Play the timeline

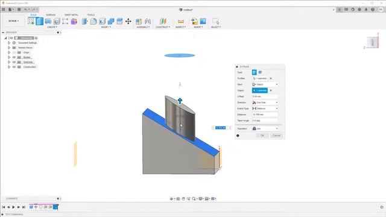(13, 207)
